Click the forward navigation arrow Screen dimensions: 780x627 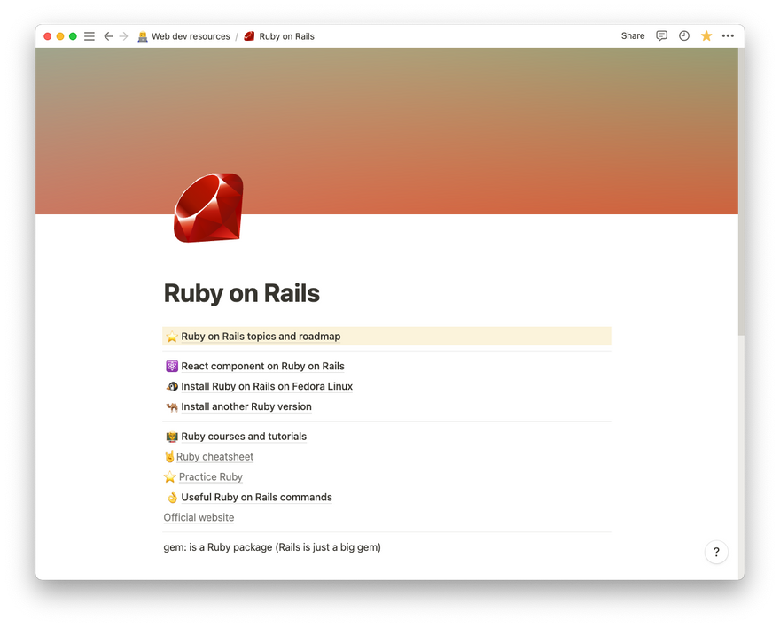point(123,36)
